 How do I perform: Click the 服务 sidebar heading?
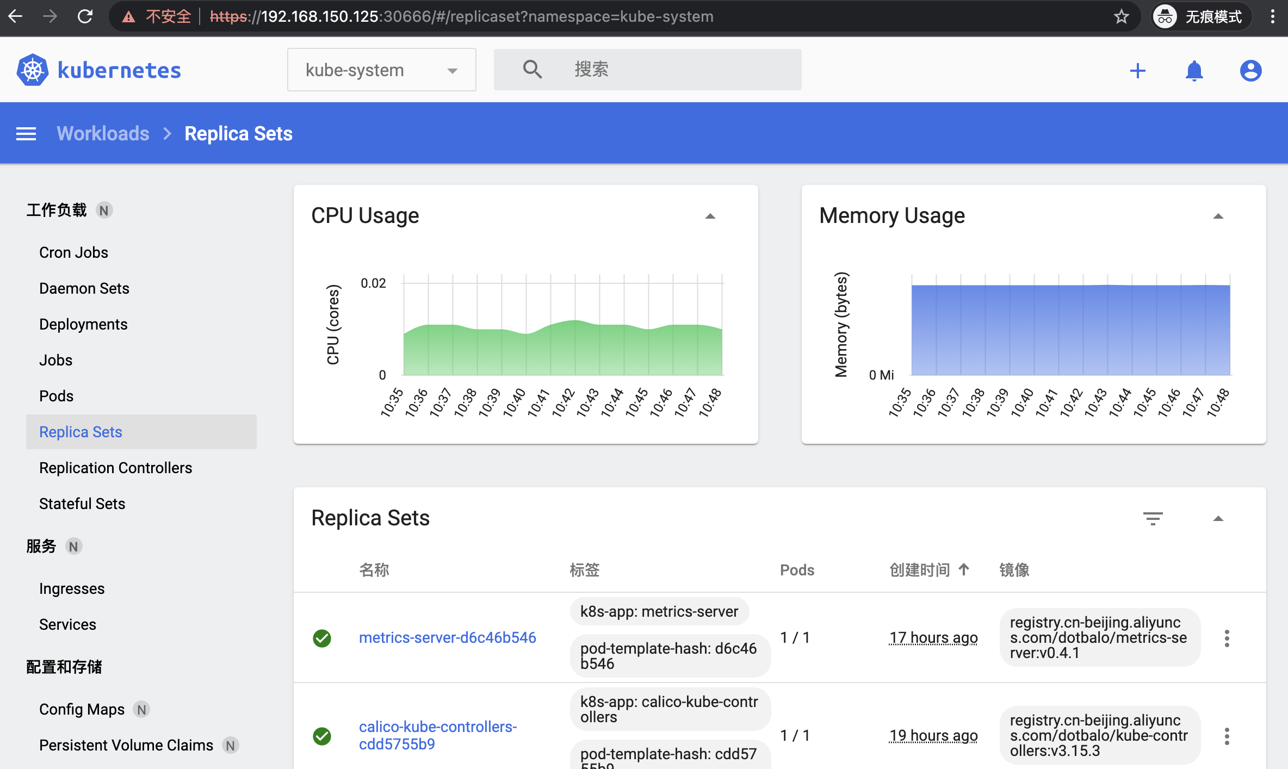41,546
